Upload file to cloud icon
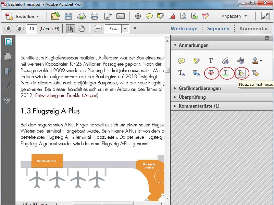The height and width of the screenshot is (205, 274). (81, 16)
